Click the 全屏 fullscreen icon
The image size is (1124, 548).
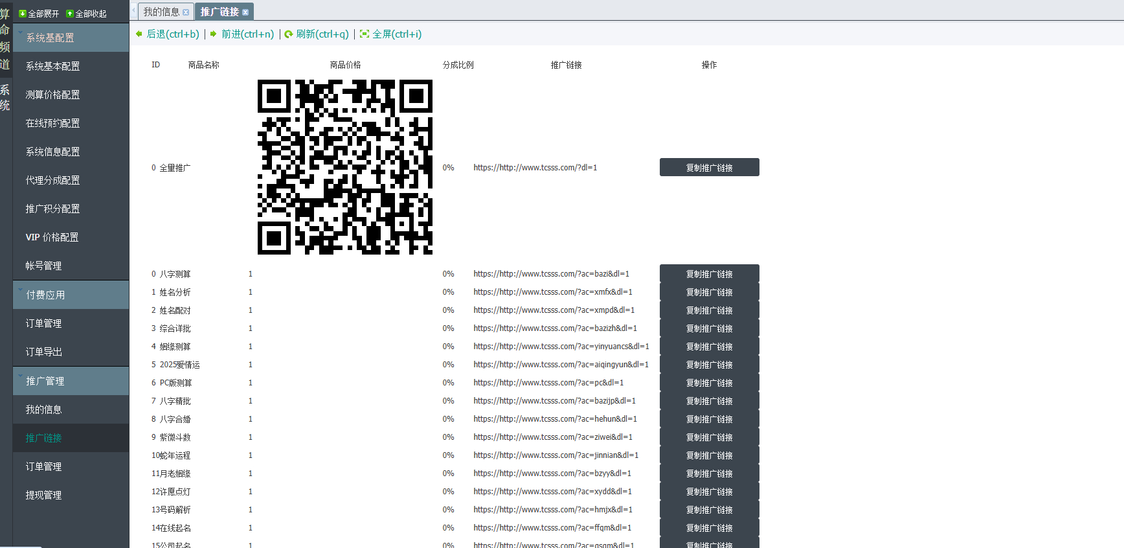[x=365, y=34]
